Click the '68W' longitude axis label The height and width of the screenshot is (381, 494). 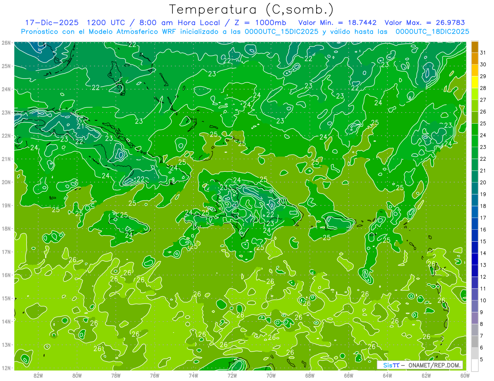point(310,375)
